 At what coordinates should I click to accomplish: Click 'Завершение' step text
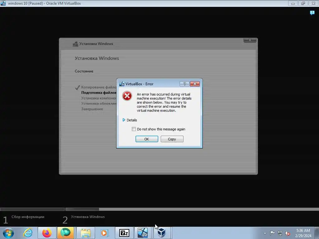point(92,109)
